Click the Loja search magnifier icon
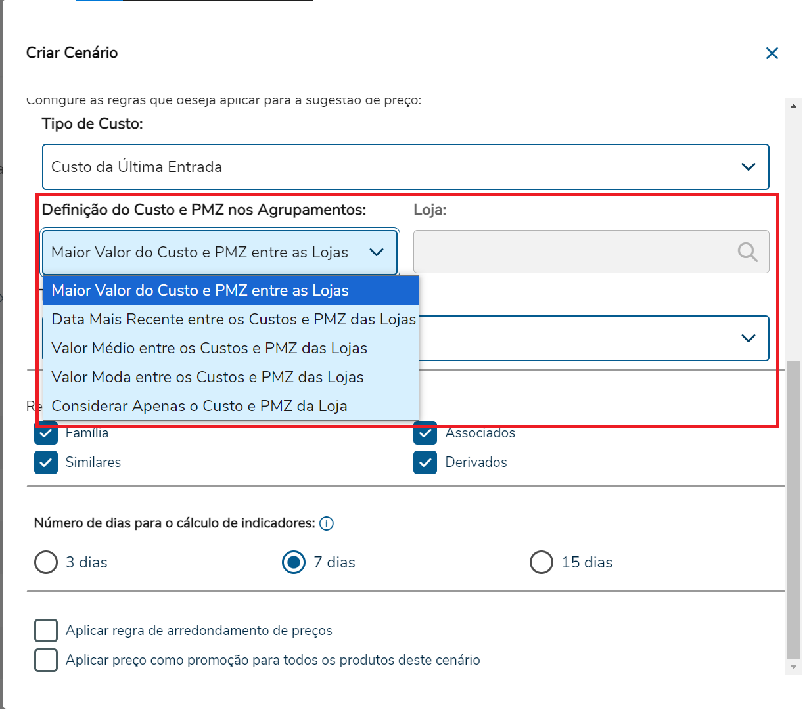 747,252
